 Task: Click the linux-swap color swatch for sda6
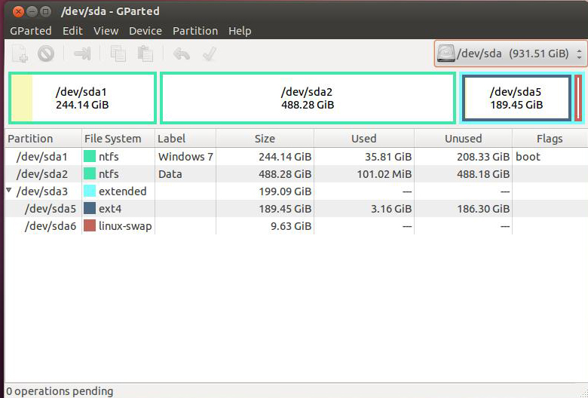coord(90,226)
